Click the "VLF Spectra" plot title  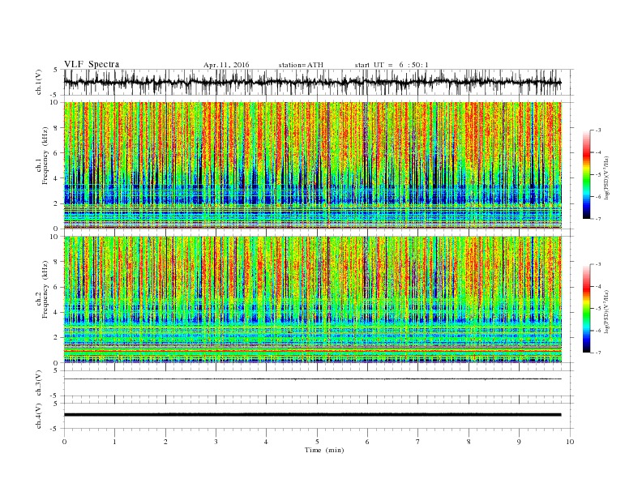point(92,64)
